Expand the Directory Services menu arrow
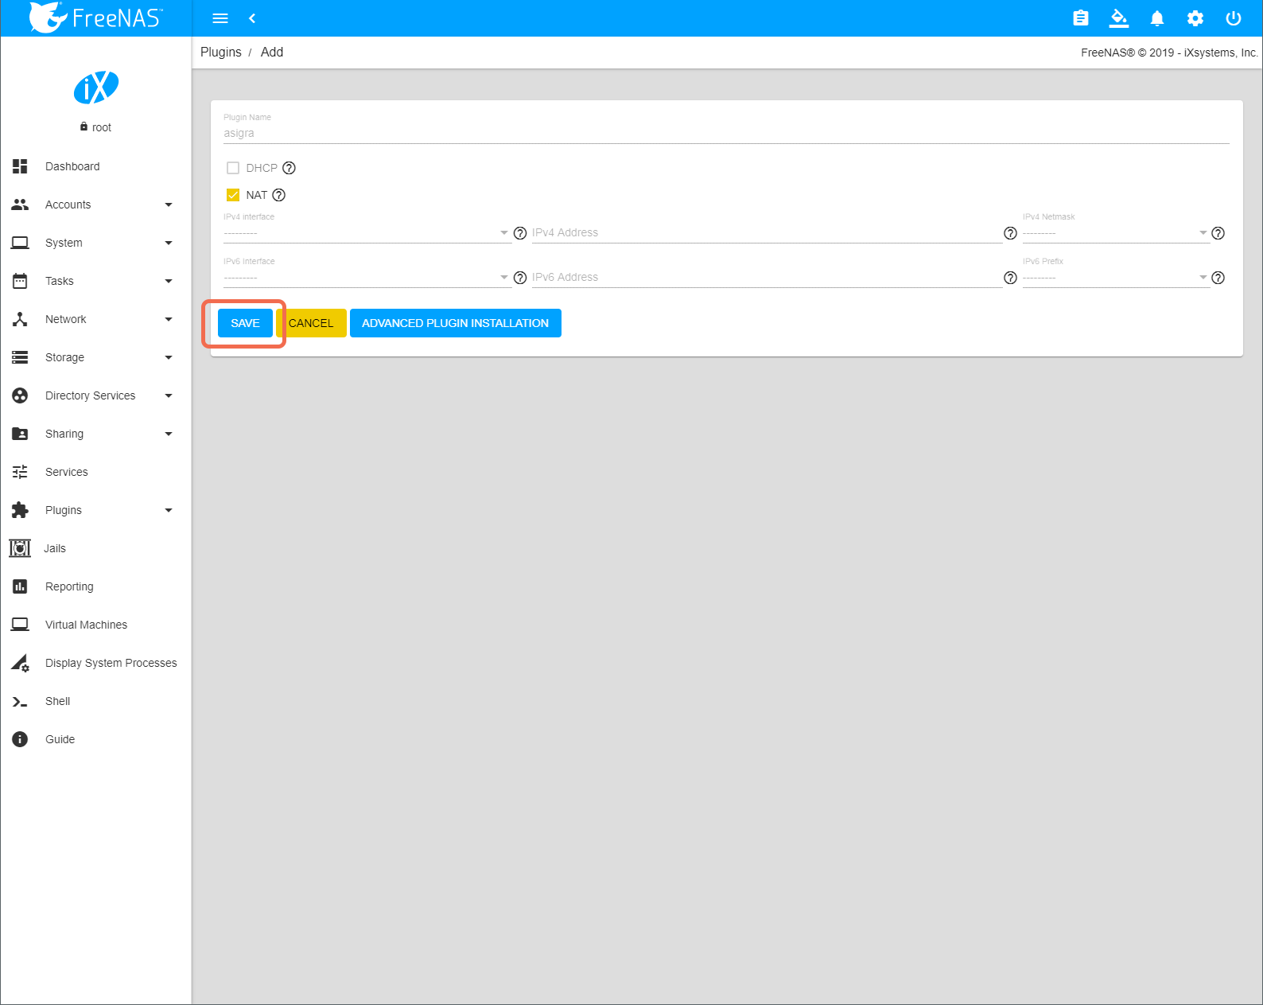 pos(169,395)
